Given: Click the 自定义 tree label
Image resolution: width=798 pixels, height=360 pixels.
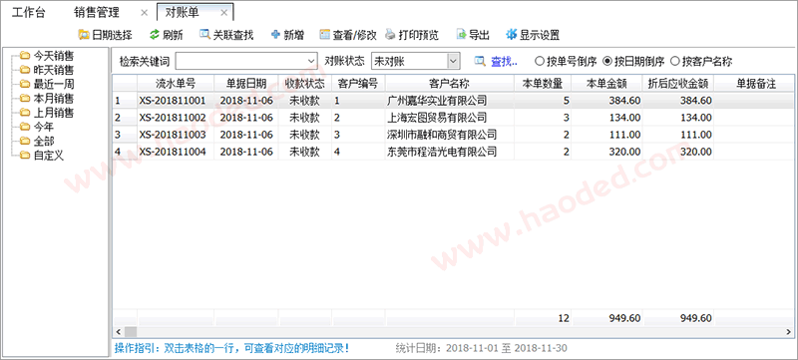Looking at the screenshot, I should (48, 156).
